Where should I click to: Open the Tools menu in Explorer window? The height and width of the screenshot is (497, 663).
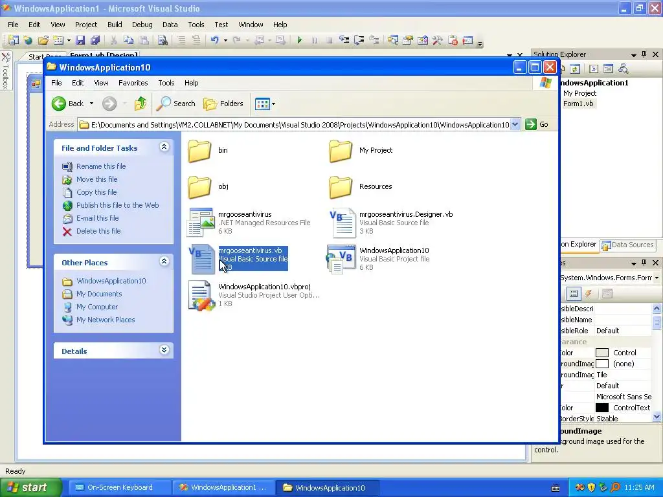tap(166, 83)
